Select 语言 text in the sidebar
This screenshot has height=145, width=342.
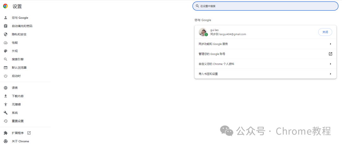[15, 88]
